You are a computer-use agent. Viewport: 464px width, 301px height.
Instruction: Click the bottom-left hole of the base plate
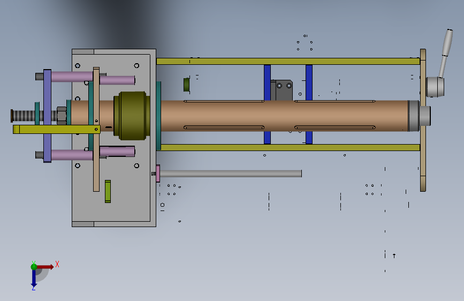pos(78,165)
